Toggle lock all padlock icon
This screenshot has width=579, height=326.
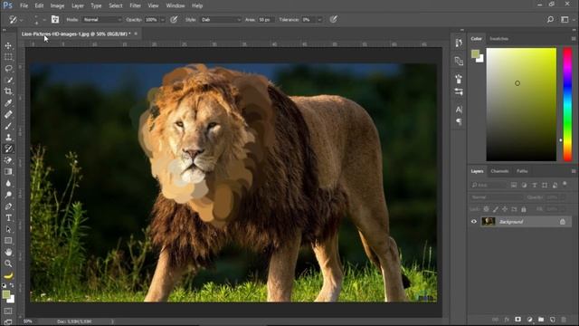pos(523,209)
